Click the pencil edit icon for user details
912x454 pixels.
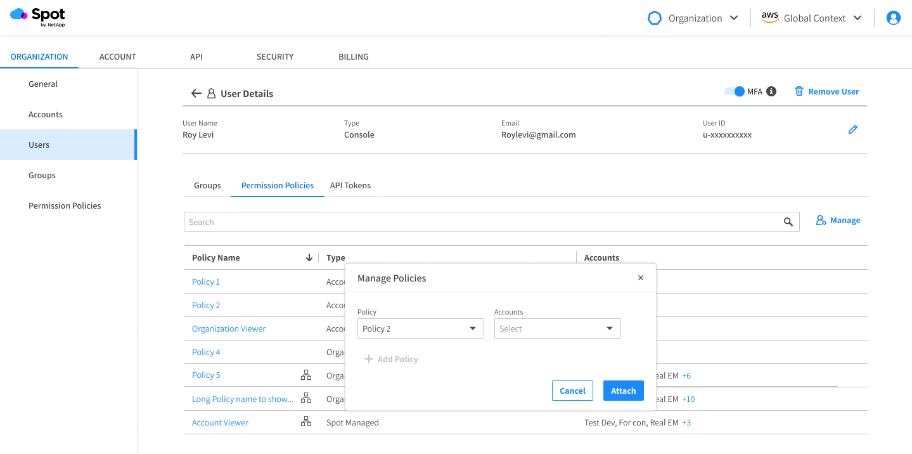point(852,130)
